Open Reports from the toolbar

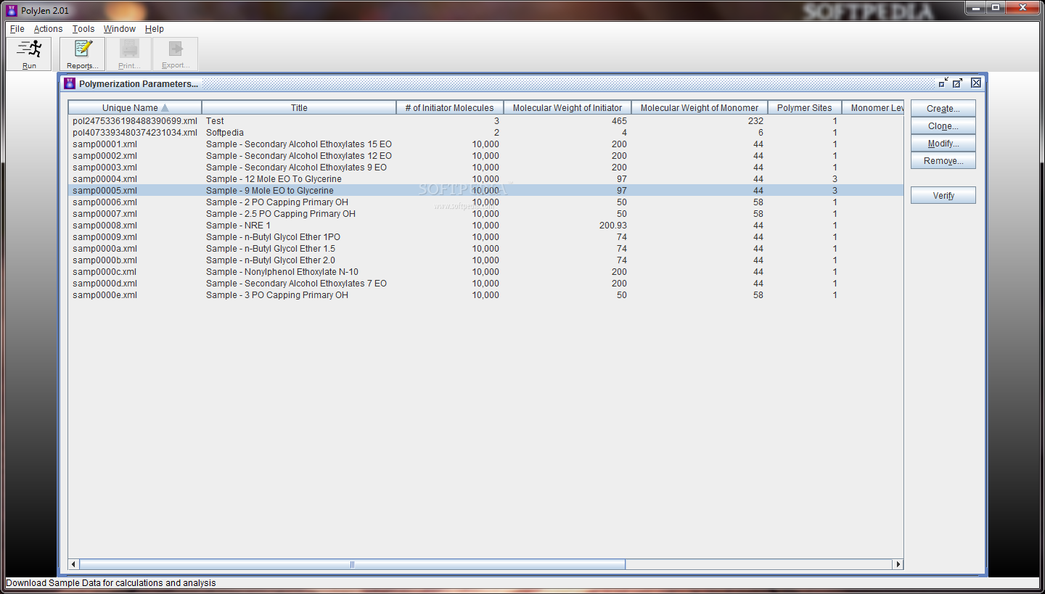[83, 54]
